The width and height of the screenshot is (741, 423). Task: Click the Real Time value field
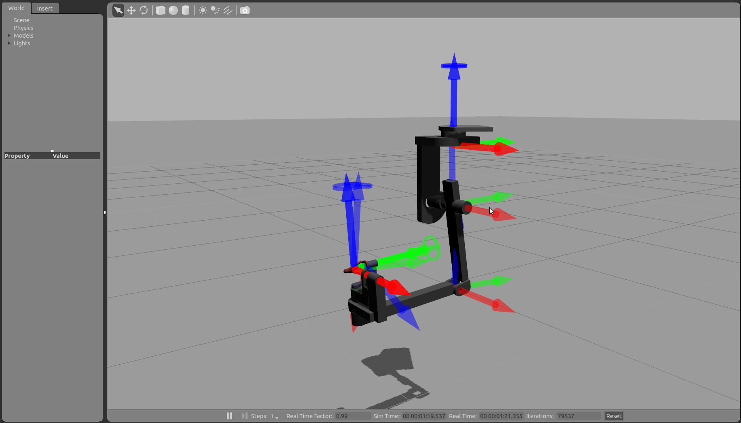click(x=501, y=416)
